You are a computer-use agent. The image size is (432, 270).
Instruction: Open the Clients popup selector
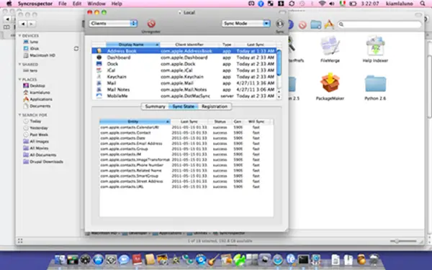click(113, 24)
